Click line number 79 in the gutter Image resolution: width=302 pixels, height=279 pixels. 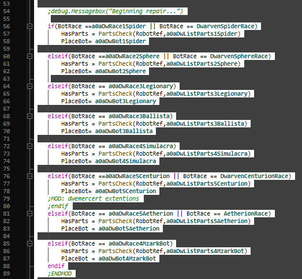tap(6, 199)
